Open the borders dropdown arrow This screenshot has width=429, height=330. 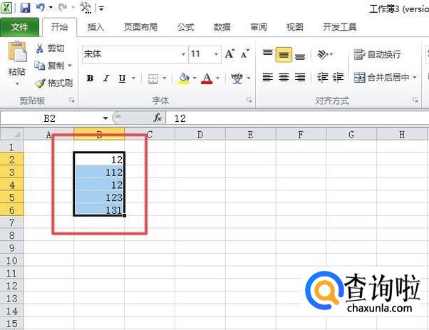pos(165,78)
